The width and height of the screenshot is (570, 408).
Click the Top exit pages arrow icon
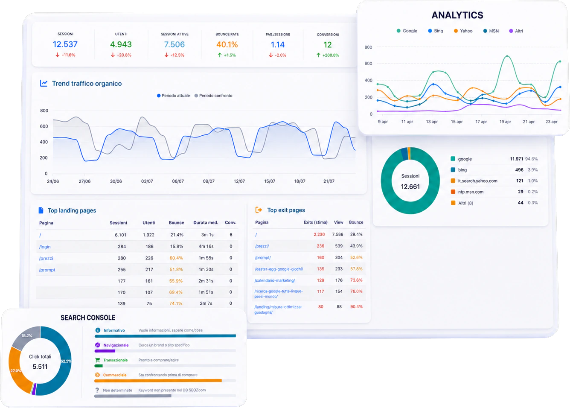(259, 210)
